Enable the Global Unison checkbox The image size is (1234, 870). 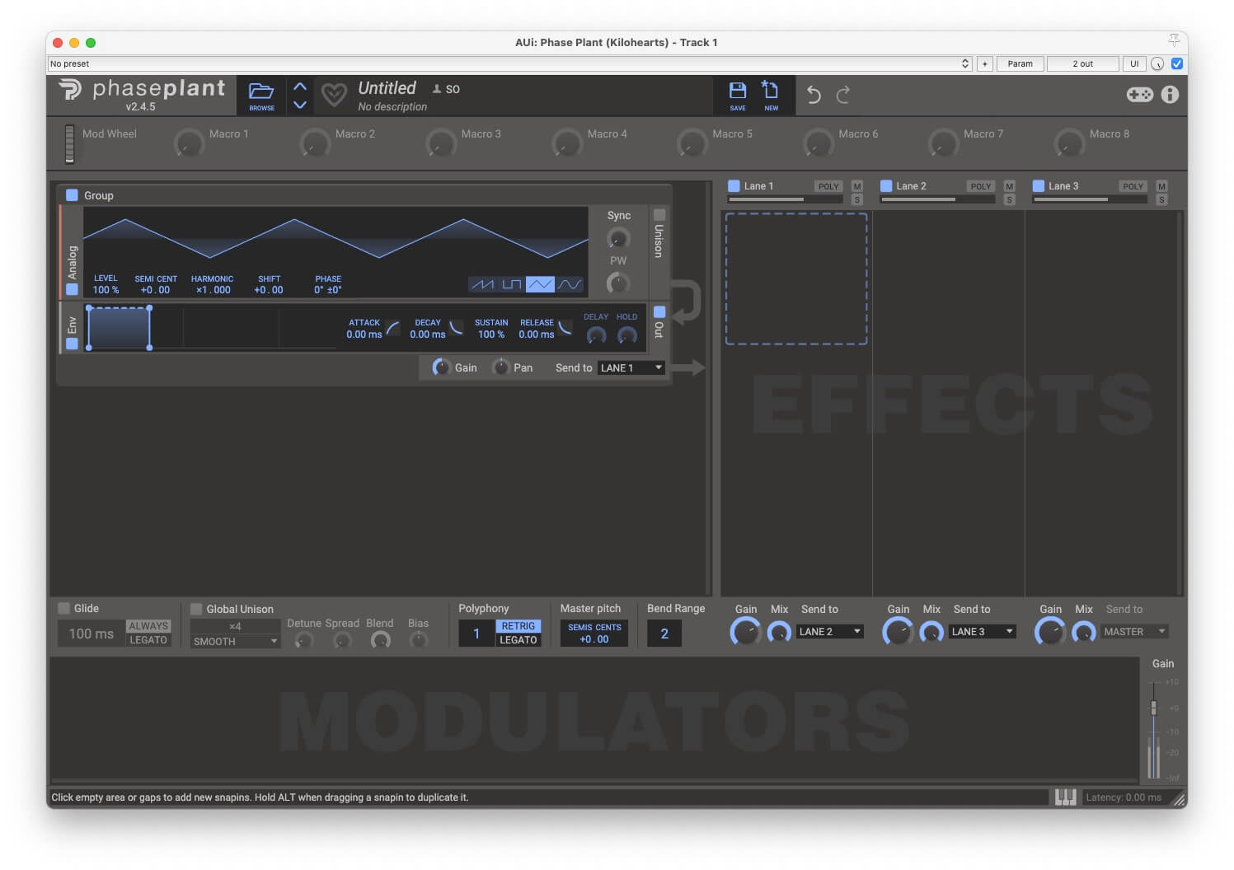point(196,610)
